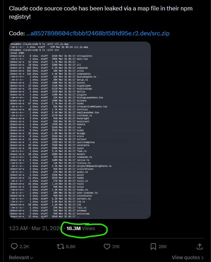Viewport: 211px width, 262px height.
Task: Open the src.zip r2.dev link
Action: click(98, 33)
